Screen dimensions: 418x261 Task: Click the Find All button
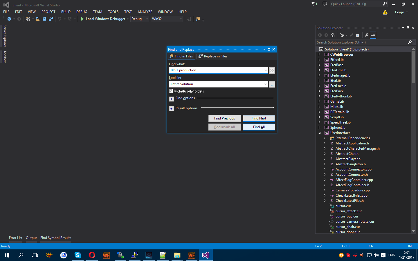click(259, 127)
